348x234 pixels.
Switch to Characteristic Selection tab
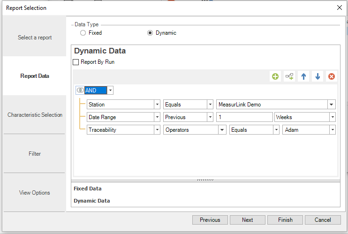[35, 115]
